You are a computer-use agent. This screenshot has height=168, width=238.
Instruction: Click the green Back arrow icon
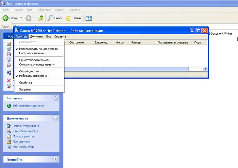6,18
